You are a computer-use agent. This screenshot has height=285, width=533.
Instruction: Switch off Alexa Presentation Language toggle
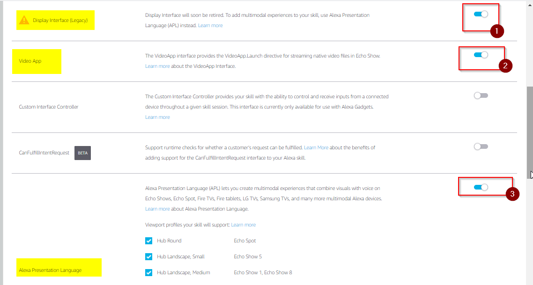pos(481,187)
